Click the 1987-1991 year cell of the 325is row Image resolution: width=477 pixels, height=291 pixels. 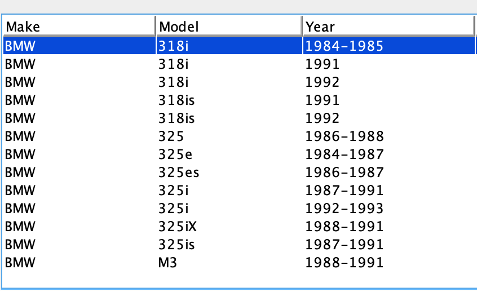pos(389,244)
